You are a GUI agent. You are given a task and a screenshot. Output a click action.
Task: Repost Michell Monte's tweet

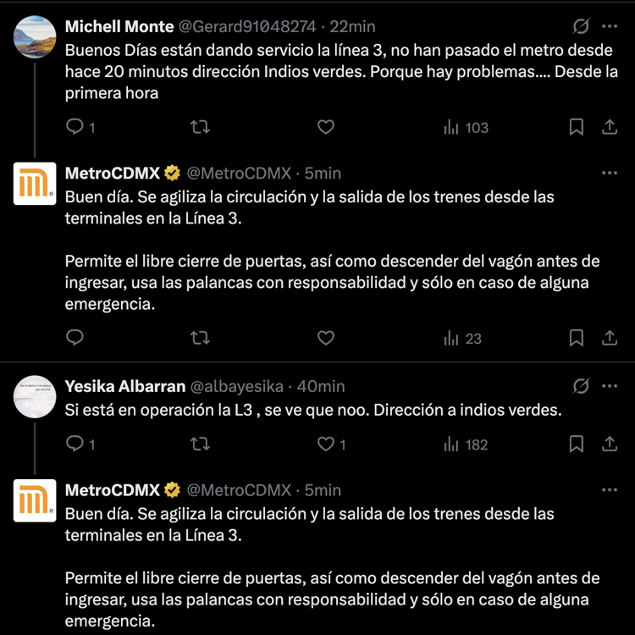coord(200,127)
